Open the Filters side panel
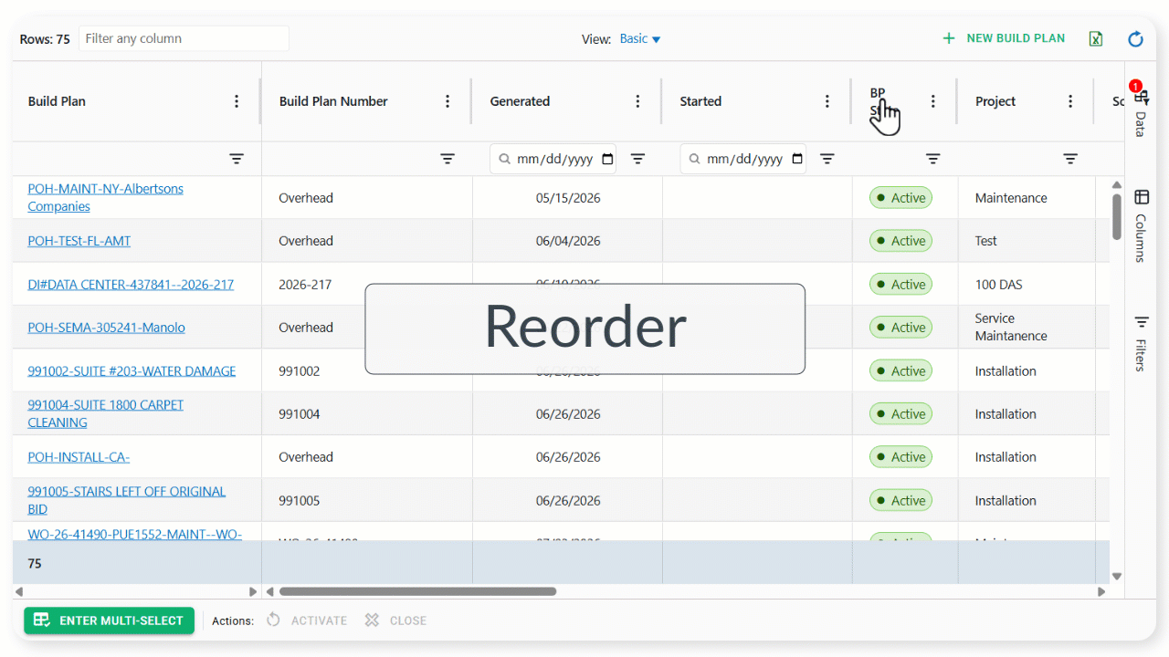1169x657 pixels. 1141,343
